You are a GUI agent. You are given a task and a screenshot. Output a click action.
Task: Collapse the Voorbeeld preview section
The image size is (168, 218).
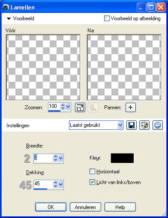point(9,18)
